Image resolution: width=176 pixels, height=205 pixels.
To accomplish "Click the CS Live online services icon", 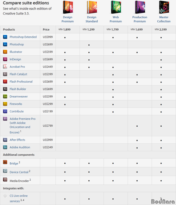I will (5, 196).
